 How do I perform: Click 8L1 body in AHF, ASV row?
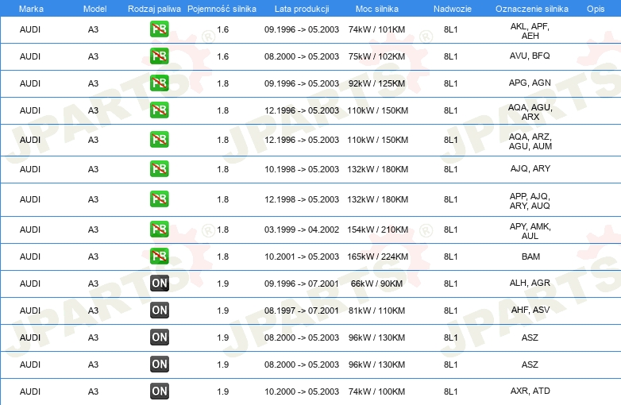coord(451,310)
